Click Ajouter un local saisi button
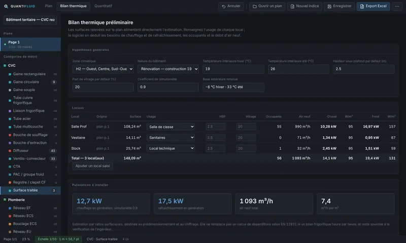This screenshot has width=406, height=243. [x=92, y=166]
